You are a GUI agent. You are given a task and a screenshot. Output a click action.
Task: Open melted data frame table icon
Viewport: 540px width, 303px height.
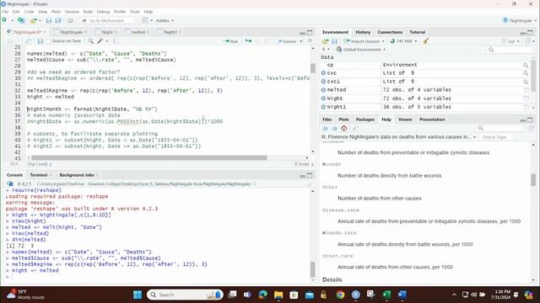pos(526,90)
